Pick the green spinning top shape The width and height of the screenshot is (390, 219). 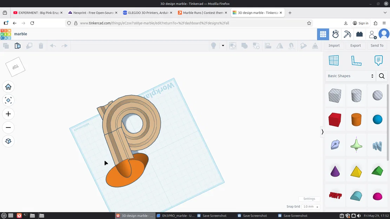(x=356, y=144)
